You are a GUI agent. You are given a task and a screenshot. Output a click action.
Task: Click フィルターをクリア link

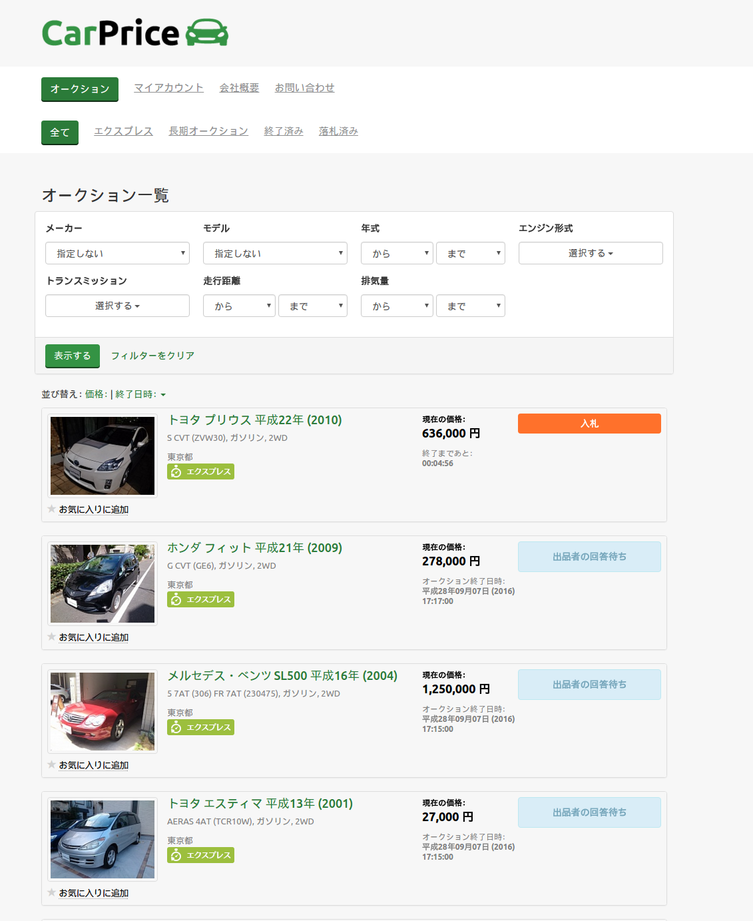(152, 356)
